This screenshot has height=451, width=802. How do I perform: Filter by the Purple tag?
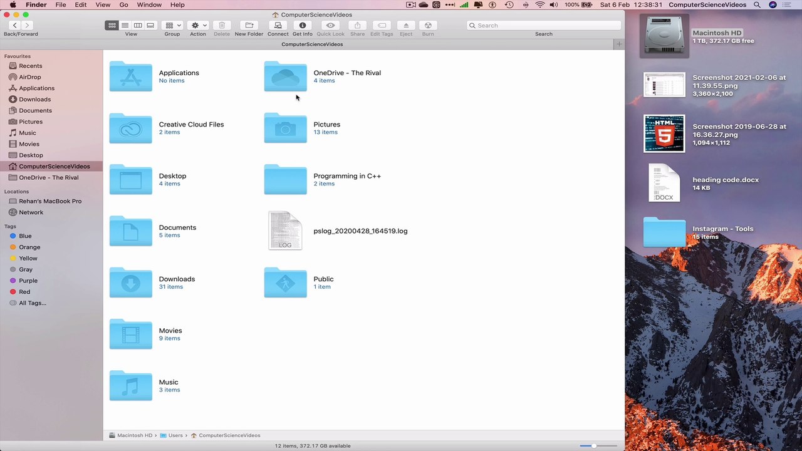pos(28,281)
